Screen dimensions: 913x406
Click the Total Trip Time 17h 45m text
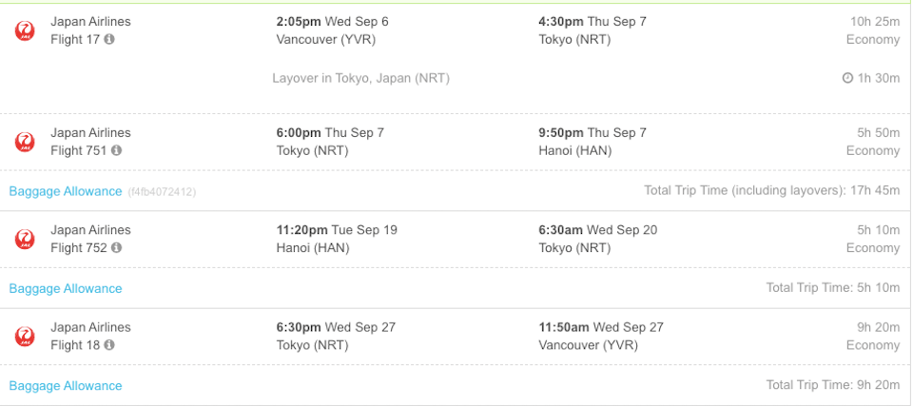tap(771, 190)
